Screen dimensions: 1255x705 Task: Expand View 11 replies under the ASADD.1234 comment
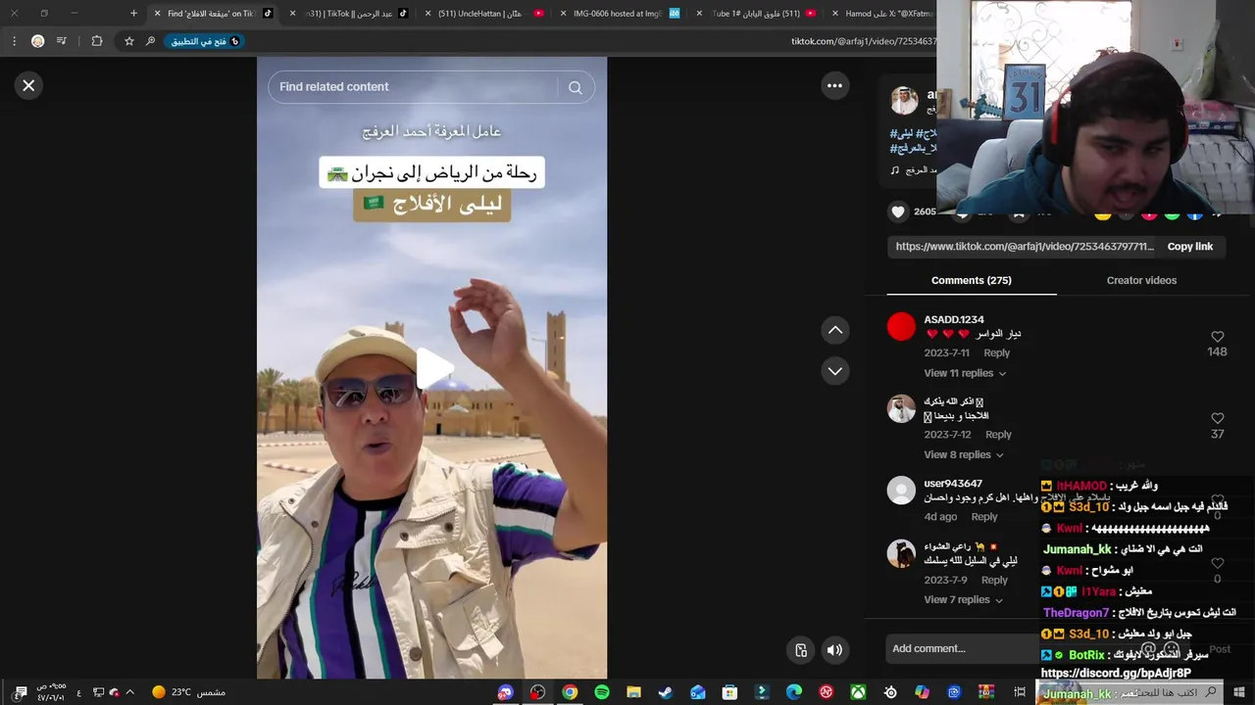pos(965,373)
